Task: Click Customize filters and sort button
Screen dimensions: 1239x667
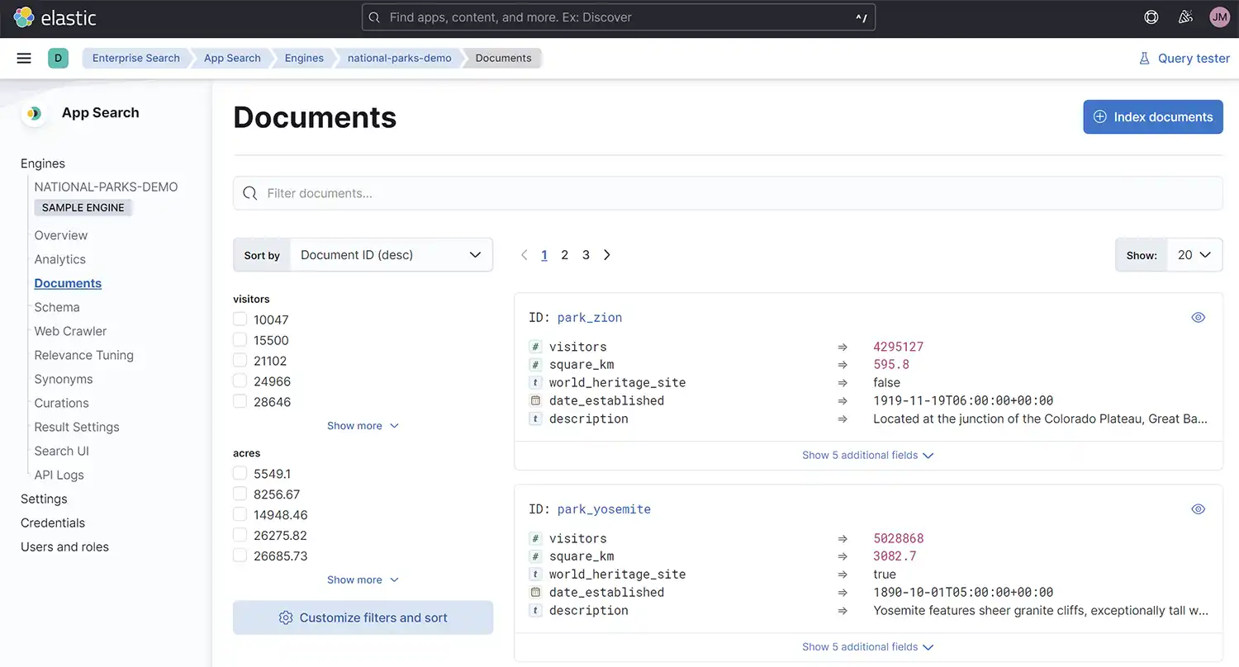Action: pyautogui.click(x=363, y=617)
